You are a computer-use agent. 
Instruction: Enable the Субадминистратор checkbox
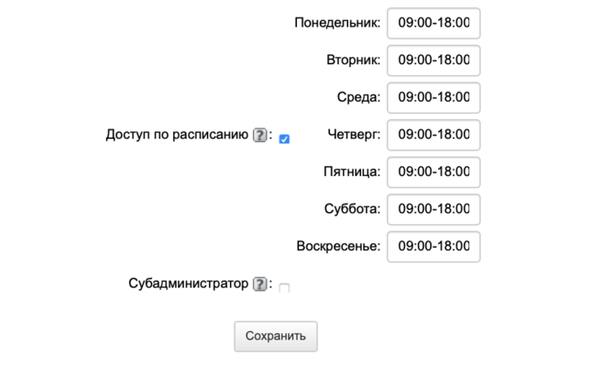coord(284,288)
